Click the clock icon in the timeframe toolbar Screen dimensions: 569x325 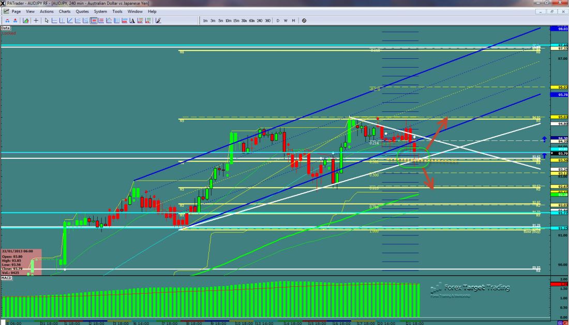tap(304, 21)
